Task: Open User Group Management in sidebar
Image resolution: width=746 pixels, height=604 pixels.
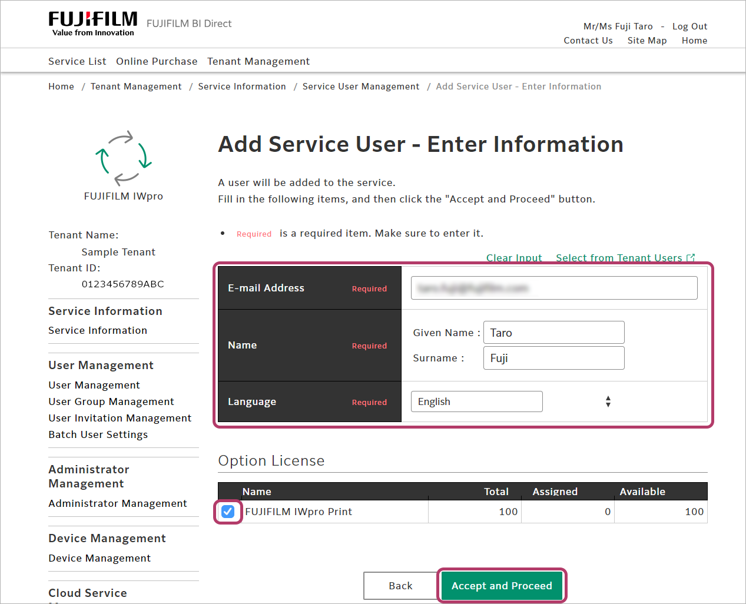Action: 111,401
